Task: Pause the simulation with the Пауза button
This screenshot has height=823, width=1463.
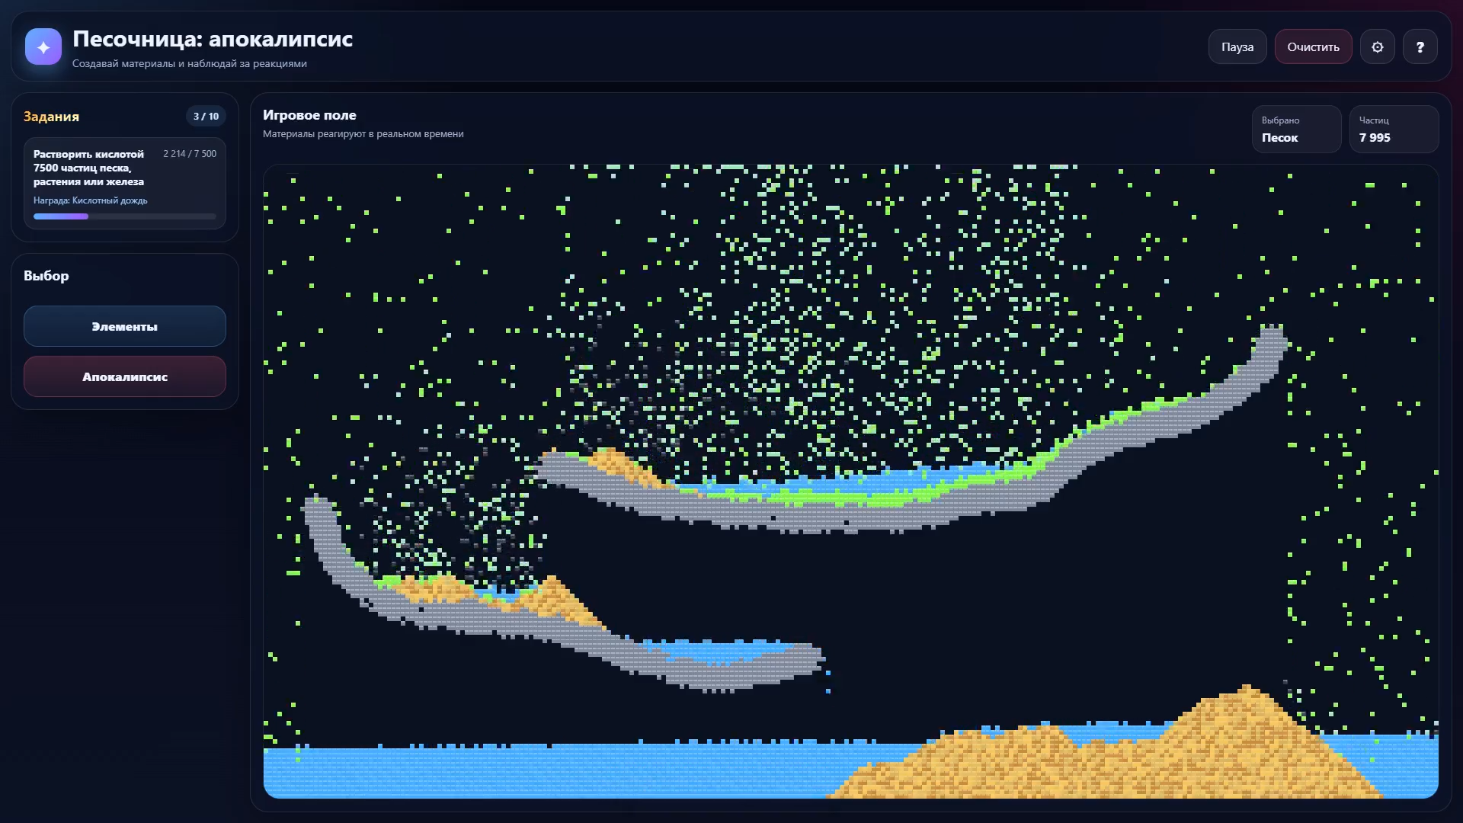Action: pos(1237,47)
